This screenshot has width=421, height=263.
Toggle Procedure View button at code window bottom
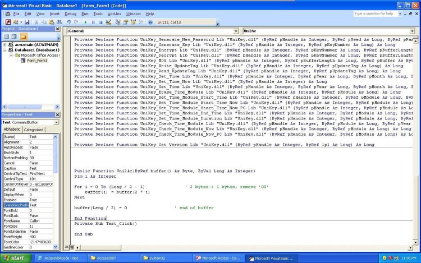click(x=67, y=247)
